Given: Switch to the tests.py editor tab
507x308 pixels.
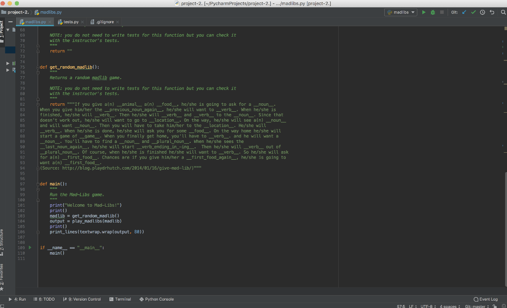Looking at the screenshot, I should point(71,22).
